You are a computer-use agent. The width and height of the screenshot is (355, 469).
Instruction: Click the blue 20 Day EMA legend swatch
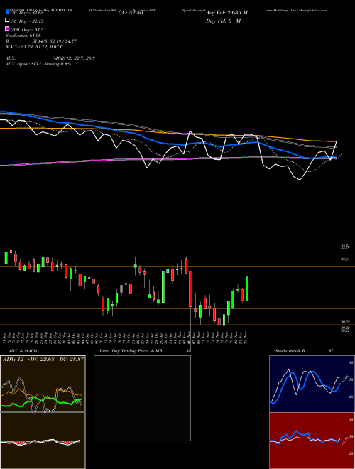coord(7,12)
